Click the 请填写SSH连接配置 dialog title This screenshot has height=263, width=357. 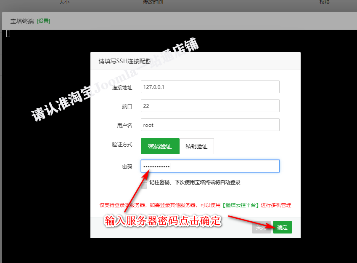coord(124,61)
